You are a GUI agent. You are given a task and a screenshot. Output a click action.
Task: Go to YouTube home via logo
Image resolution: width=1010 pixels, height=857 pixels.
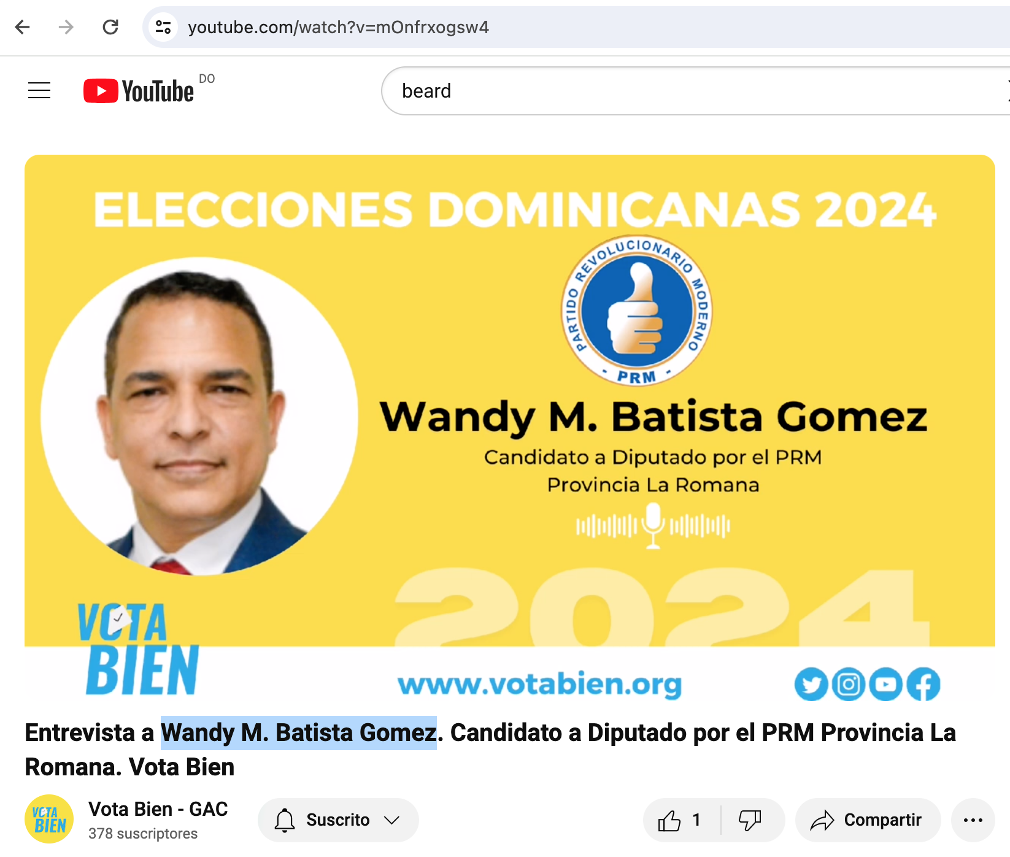(x=139, y=91)
